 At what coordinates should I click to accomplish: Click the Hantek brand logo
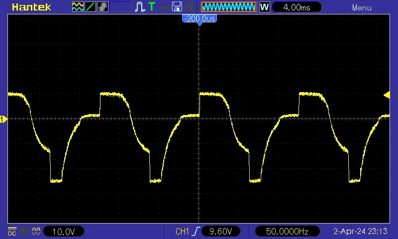click(31, 7)
